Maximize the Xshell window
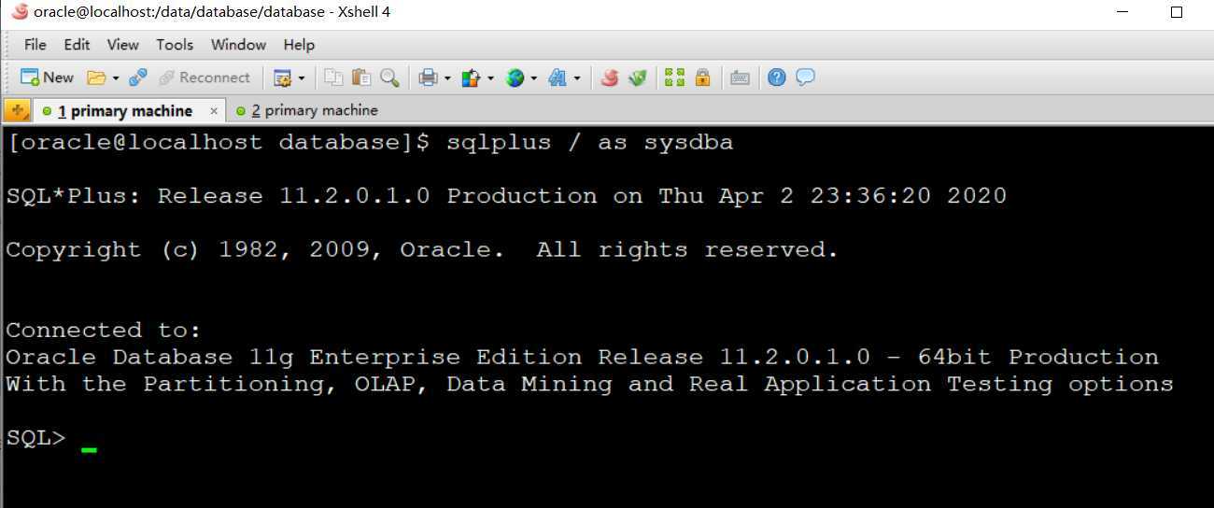Image resolution: width=1214 pixels, height=508 pixels. pyautogui.click(x=1177, y=12)
